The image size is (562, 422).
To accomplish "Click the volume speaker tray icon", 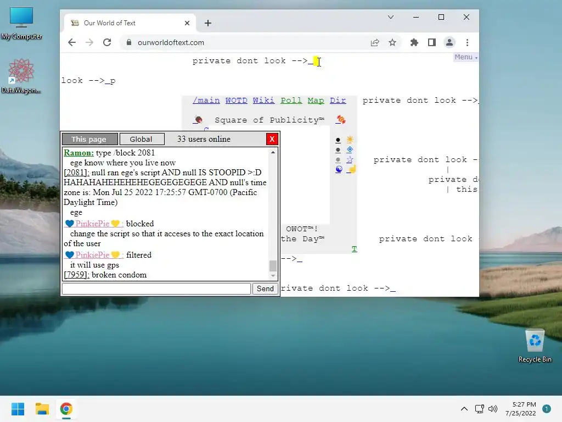I will tap(493, 409).
